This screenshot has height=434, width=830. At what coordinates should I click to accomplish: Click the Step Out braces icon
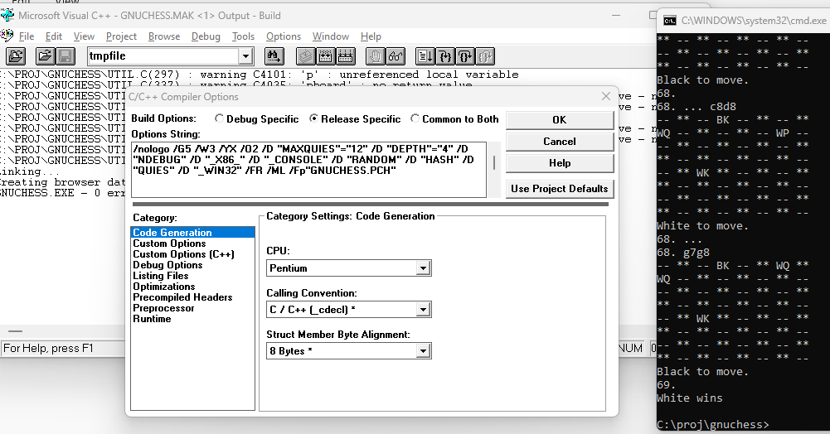click(x=485, y=56)
